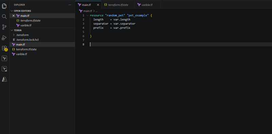Open the Azure view icon

pyautogui.click(x=4, y=79)
